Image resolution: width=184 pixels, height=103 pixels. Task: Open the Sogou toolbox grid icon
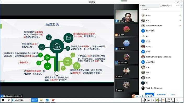pos(151,96)
